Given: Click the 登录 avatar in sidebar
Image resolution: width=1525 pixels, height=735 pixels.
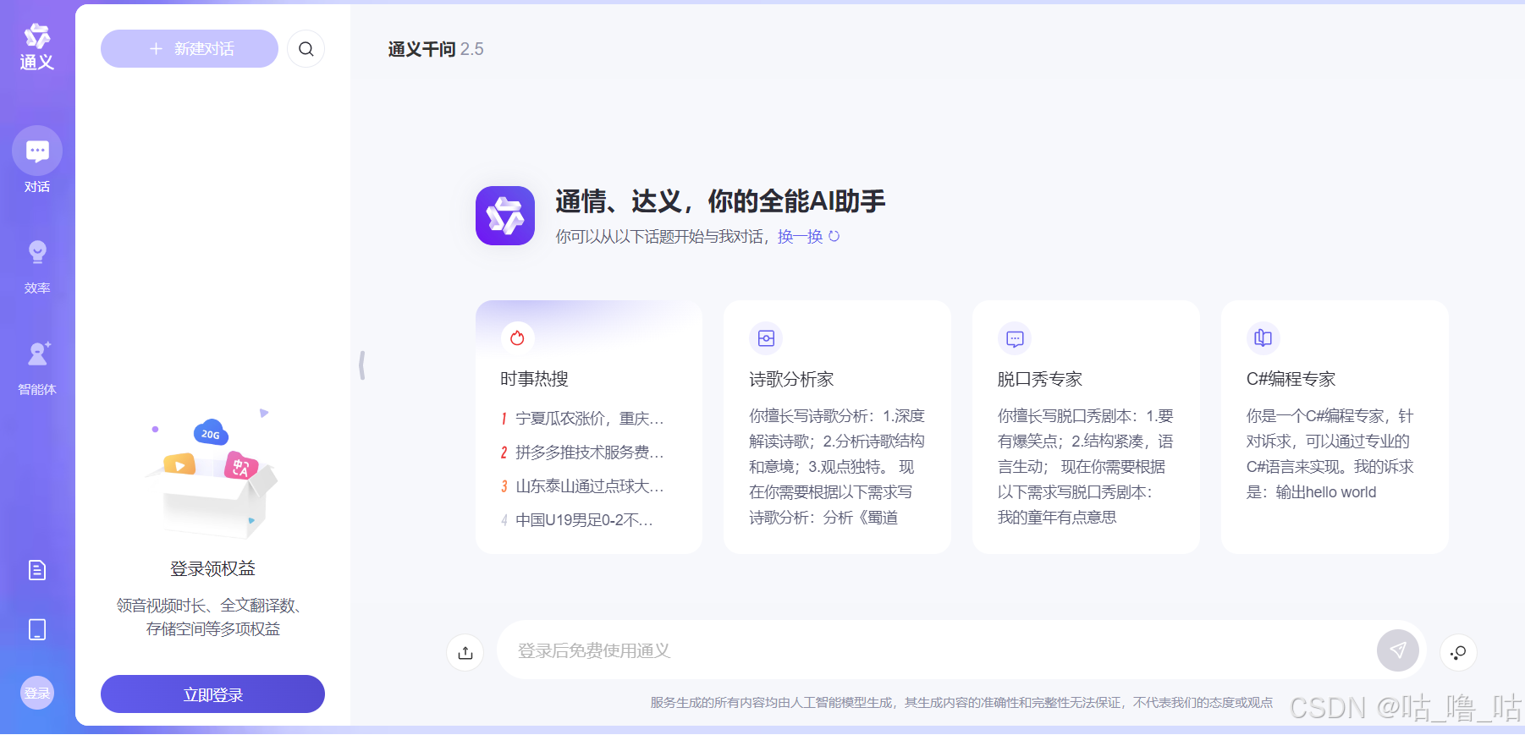Looking at the screenshot, I should click(x=37, y=694).
